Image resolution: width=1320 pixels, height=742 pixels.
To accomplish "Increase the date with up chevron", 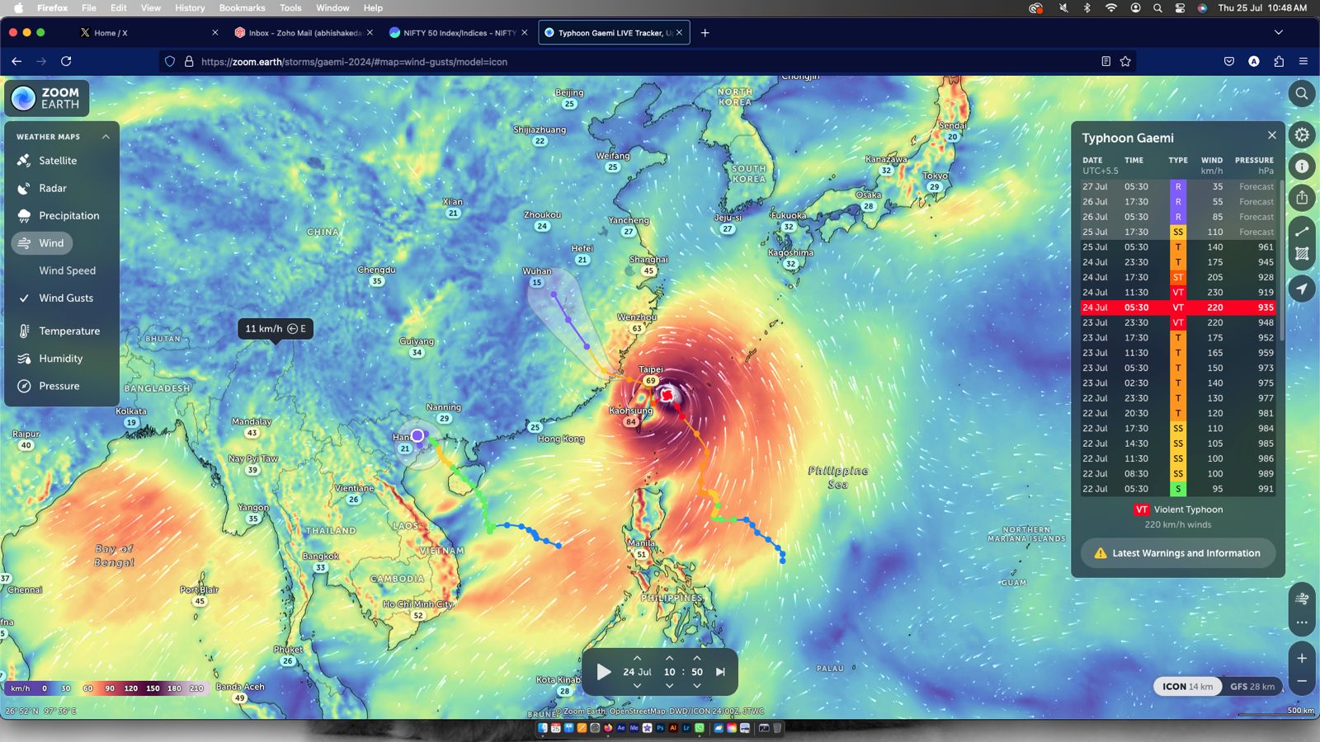I will tap(637, 658).
